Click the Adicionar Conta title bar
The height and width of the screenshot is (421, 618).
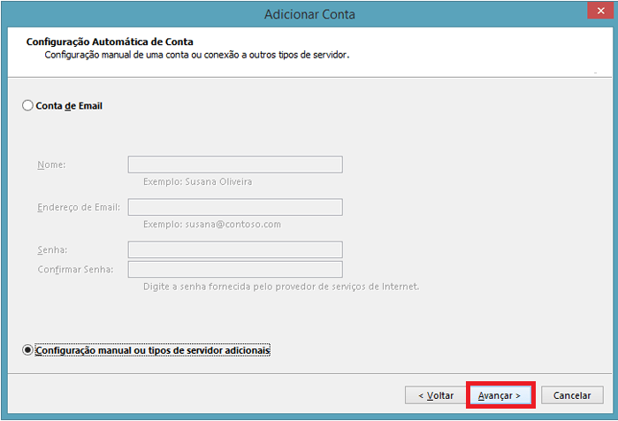[x=309, y=13]
